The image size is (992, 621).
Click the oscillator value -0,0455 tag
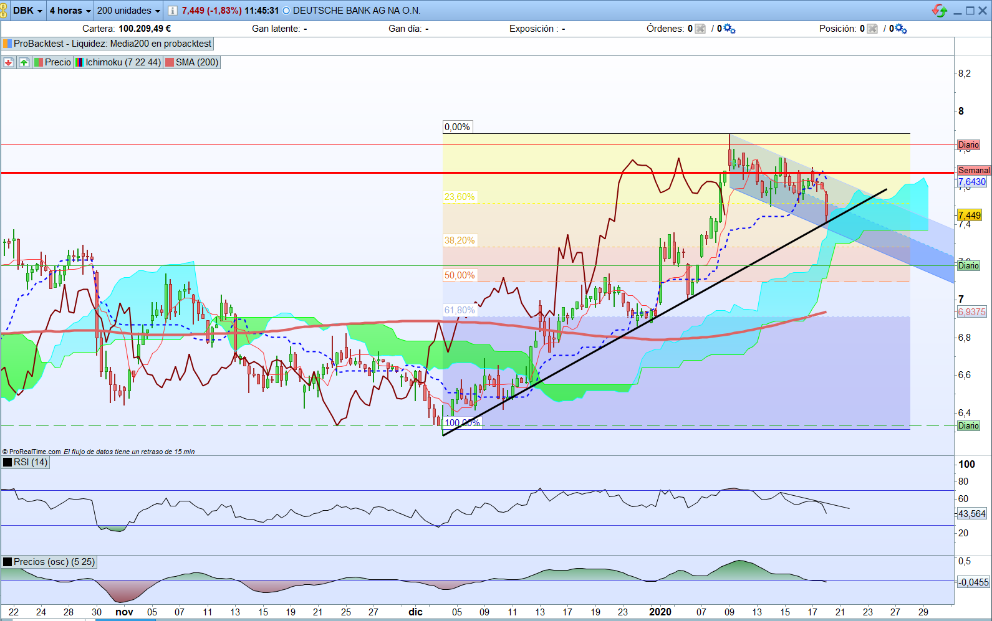pos(973,582)
